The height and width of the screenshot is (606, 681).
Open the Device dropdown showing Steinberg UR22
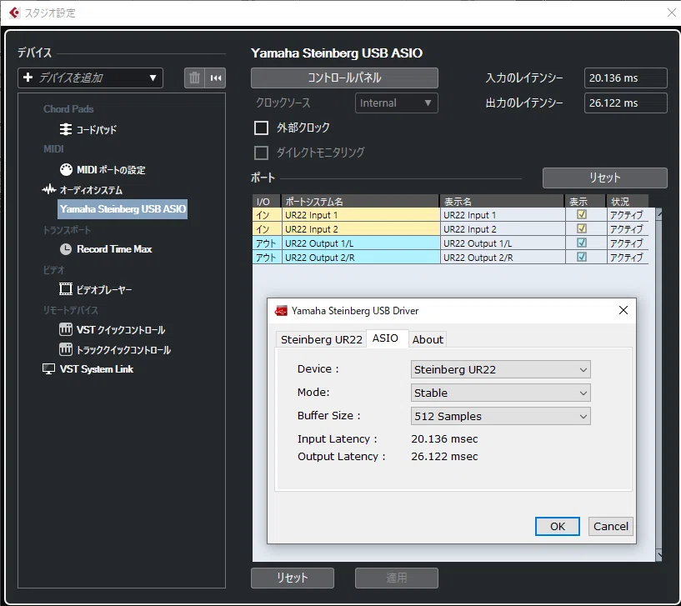(x=500, y=369)
